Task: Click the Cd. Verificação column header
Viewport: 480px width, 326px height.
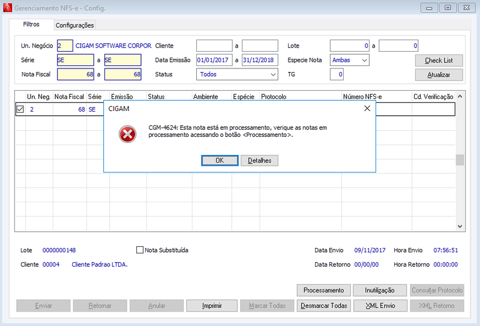Action: pyautogui.click(x=433, y=97)
